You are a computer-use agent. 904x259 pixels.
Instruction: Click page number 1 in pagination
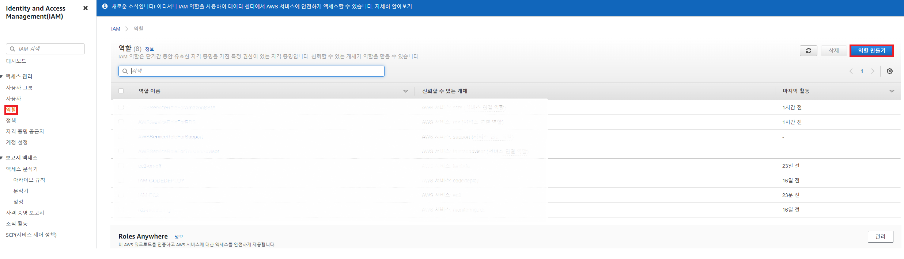(x=862, y=71)
